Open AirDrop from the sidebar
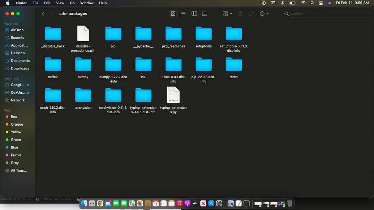 [x=17, y=30]
